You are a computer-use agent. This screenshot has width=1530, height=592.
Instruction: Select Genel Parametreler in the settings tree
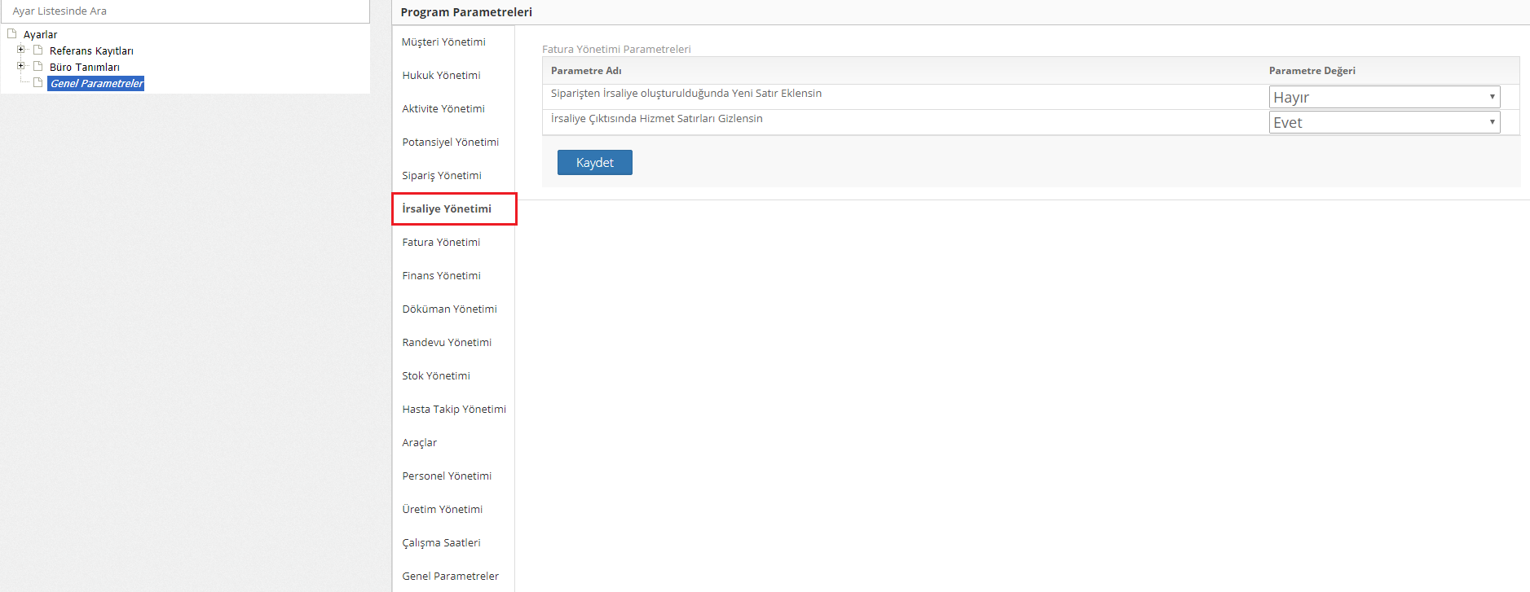[96, 83]
